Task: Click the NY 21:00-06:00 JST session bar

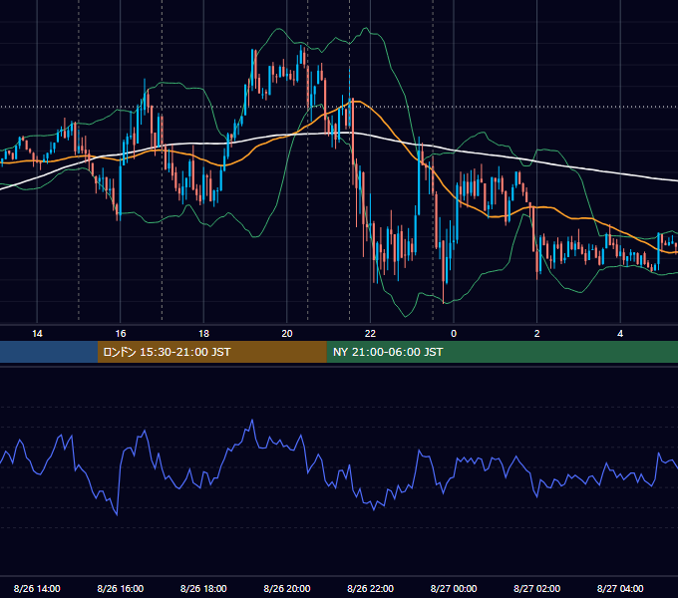Action: [502, 352]
